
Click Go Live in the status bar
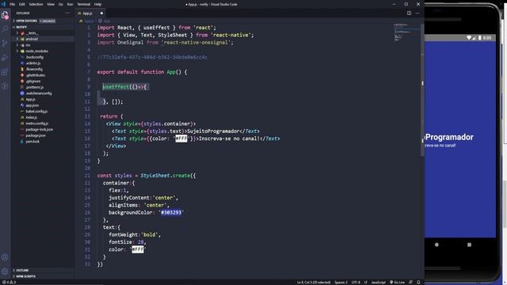[x=397, y=282]
